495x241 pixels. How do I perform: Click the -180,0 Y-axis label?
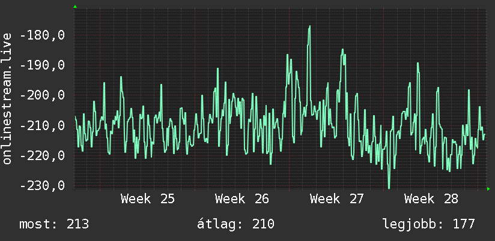click(42, 35)
